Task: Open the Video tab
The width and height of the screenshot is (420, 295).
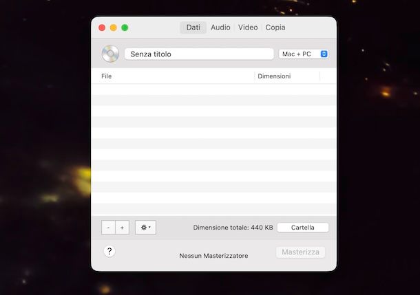Action: [248, 28]
